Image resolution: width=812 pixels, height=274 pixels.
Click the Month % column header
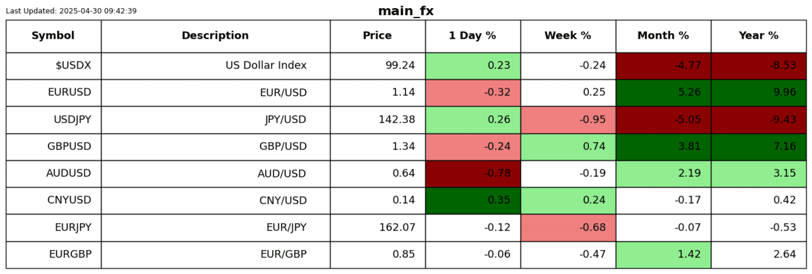point(663,36)
